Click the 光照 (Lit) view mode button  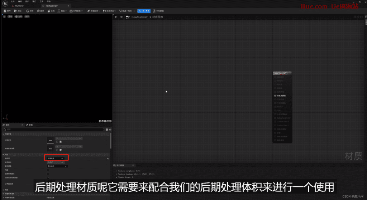click(19, 16)
